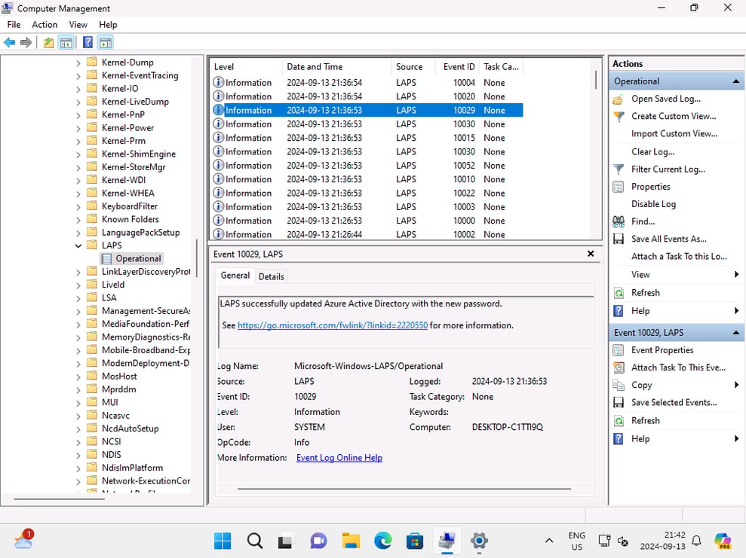Click the Refresh icon under Event 10029 section

[x=618, y=421]
